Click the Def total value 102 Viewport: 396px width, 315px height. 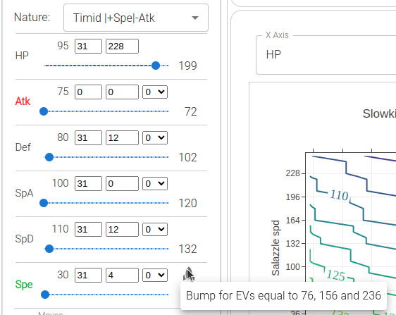pyautogui.click(x=187, y=158)
